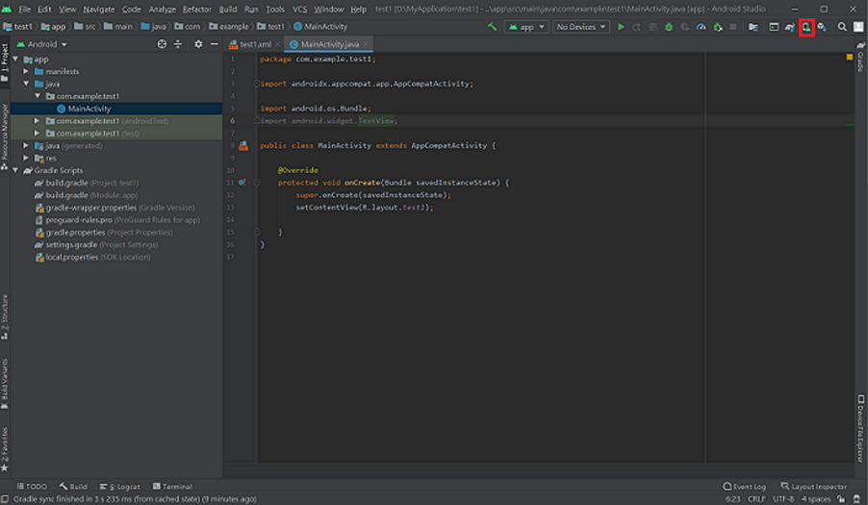Open Project panel settings gear
The image size is (868, 505).
pyautogui.click(x=198, y=44)
